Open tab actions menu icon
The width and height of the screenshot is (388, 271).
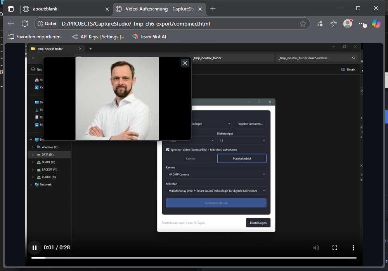[x=11, y=9]
